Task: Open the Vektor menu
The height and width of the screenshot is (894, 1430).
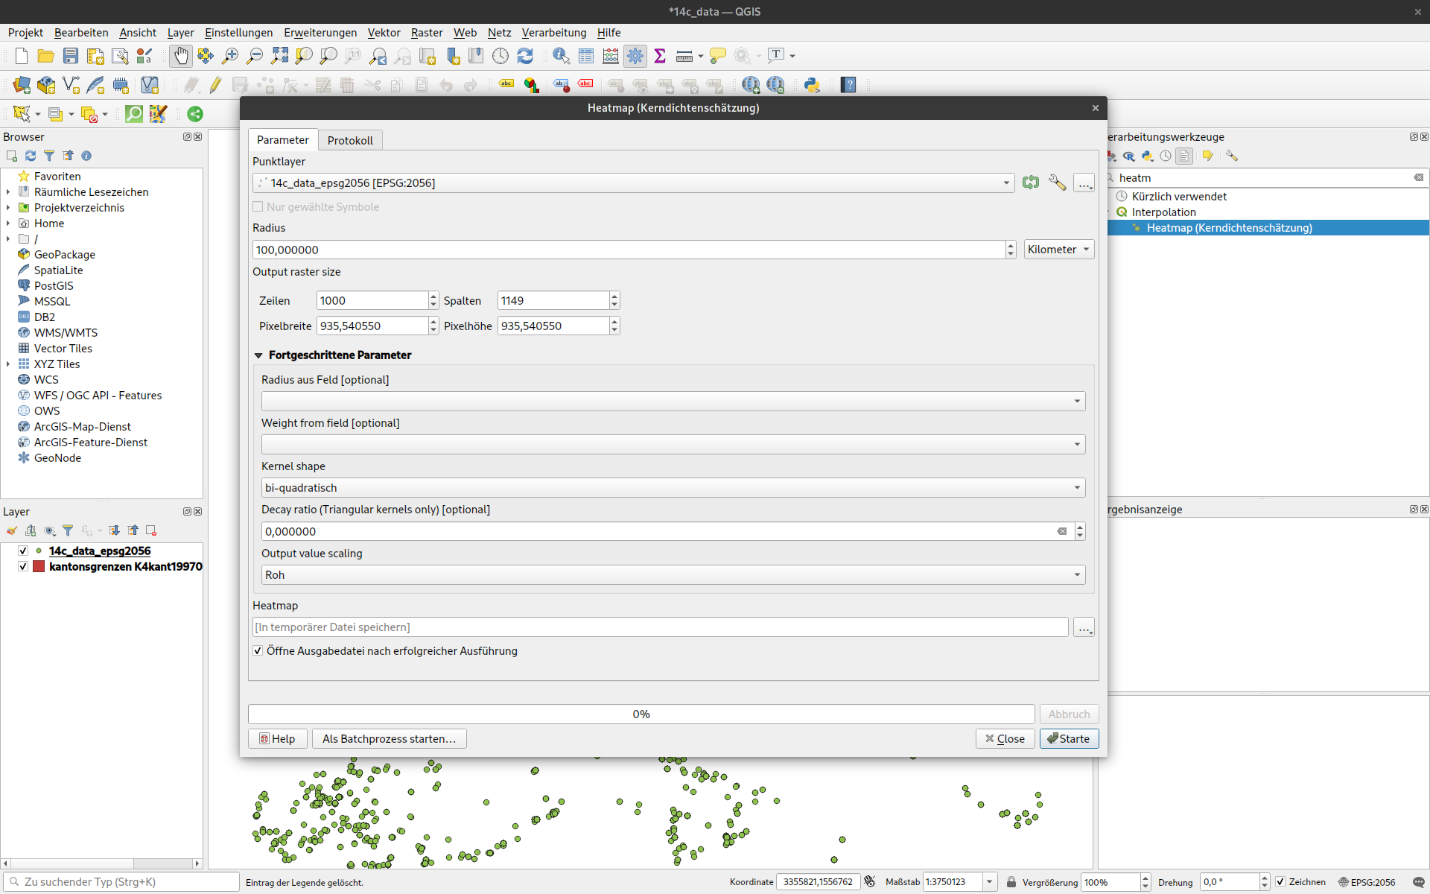Action: [x=384, y=33]
